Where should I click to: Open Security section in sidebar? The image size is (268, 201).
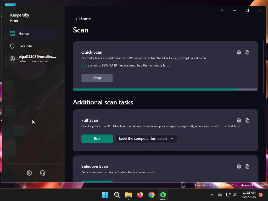pyautogui.click(x=33, y=46)
